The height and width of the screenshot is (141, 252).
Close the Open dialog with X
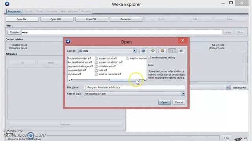[x=183, y=40]
